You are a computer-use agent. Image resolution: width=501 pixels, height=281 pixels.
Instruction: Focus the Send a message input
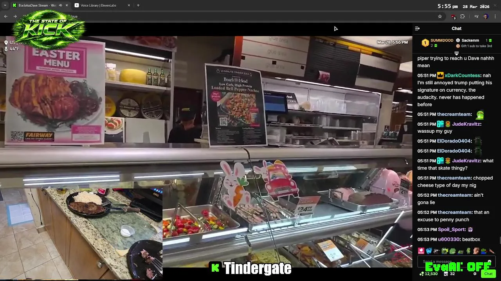(456, 261)
